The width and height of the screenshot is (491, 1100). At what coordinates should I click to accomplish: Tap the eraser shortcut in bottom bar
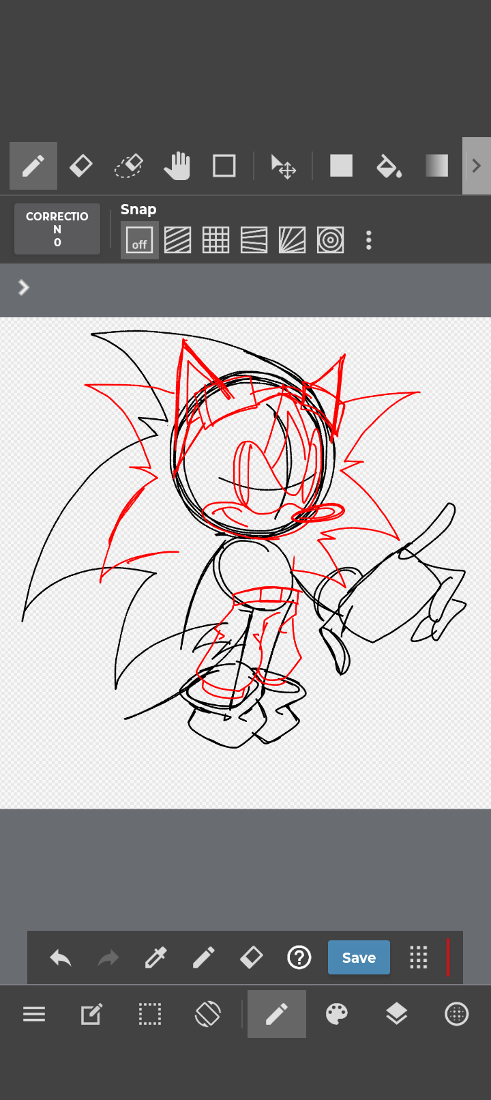click(252, 958)
